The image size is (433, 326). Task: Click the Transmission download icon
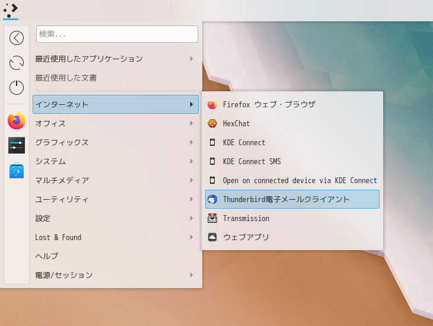tap(212, 218)
